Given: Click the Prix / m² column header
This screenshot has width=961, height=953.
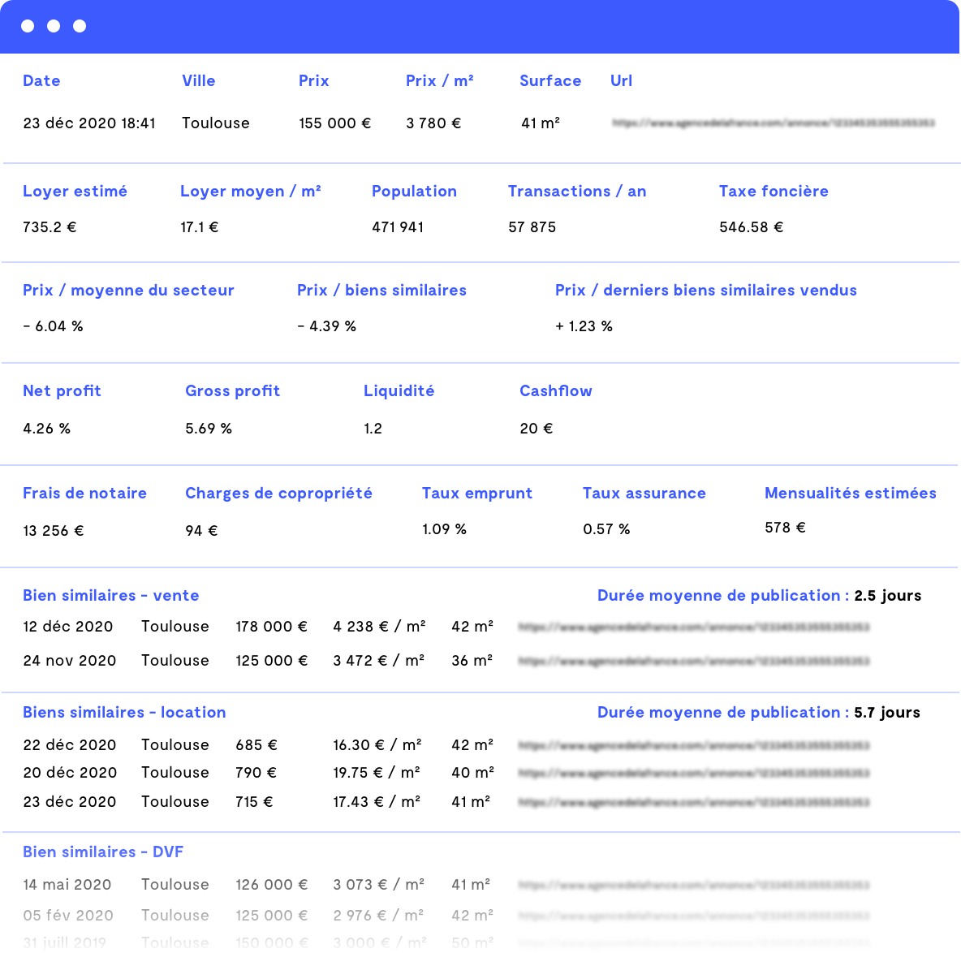Looking at the screenshot, I should point(440,80).
